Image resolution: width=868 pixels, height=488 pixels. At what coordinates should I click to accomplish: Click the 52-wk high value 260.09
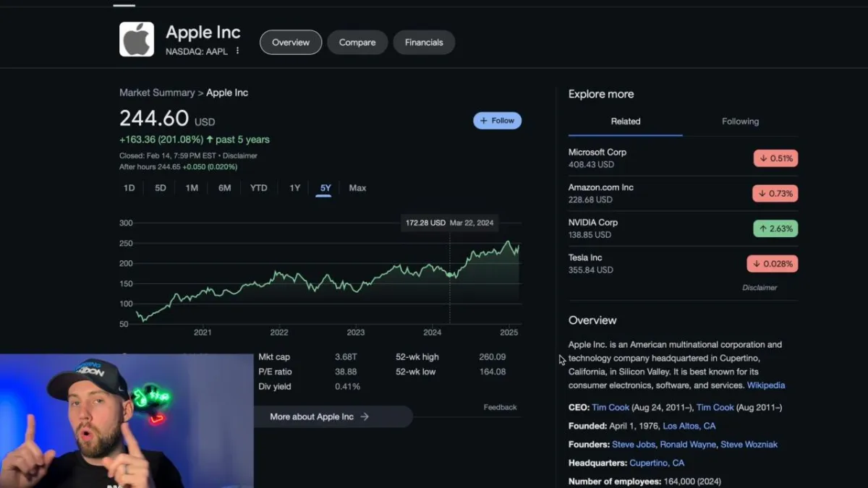(x=493, y=357)
